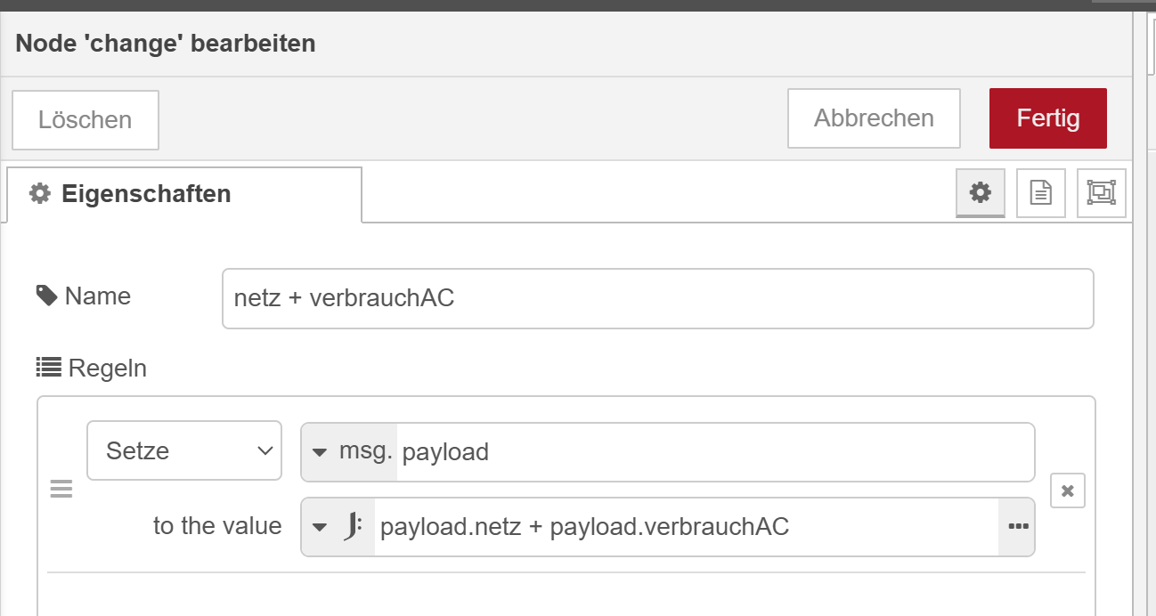The height and width of the screenshot is (616, 1156).
Task: Click the payload property field
Action: [x=715, y=451]
